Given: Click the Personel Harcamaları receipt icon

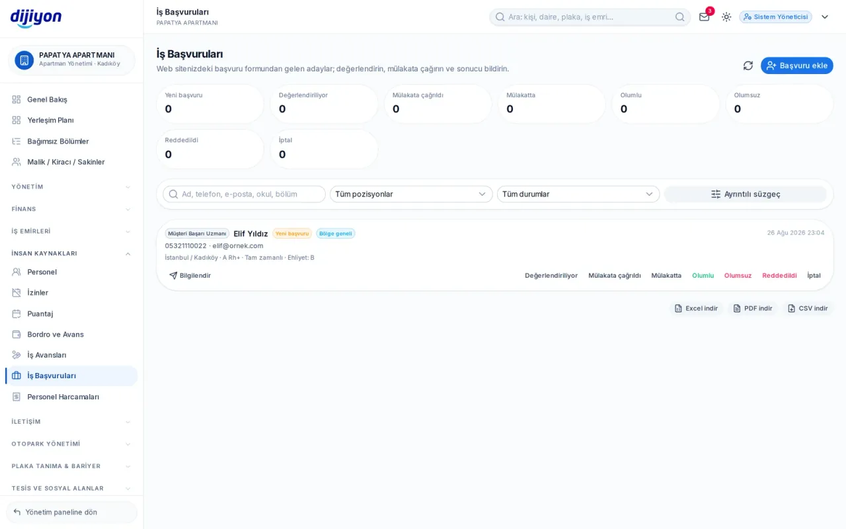Looking at the screenshot, I should (17, 397).
